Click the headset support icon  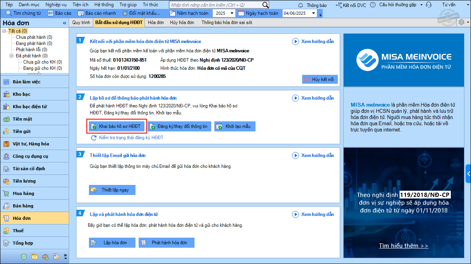[428, 5]
